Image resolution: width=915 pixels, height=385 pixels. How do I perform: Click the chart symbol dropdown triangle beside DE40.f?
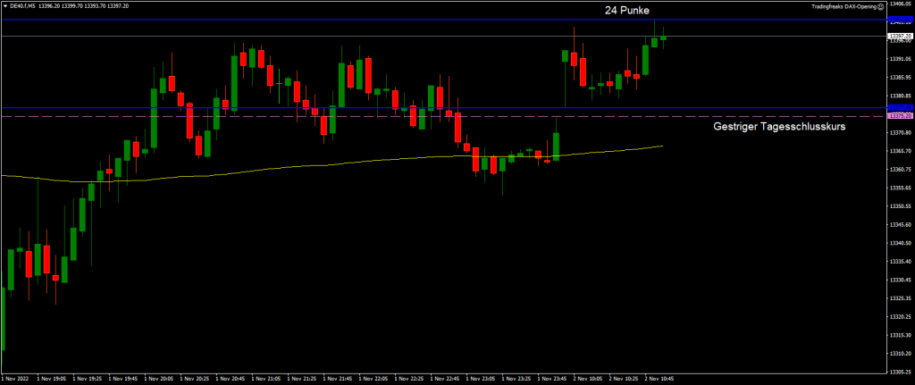(4, 5)
